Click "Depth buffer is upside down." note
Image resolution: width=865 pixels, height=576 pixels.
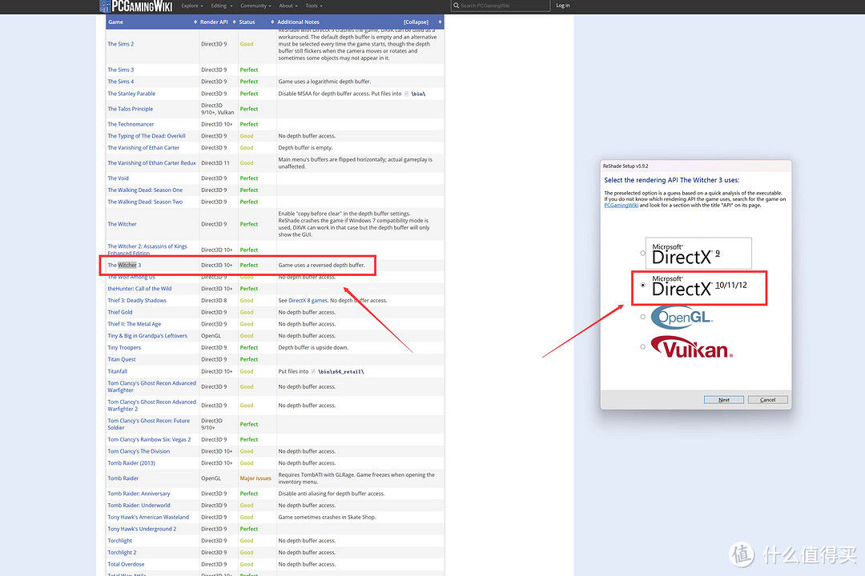click(313, 348)
